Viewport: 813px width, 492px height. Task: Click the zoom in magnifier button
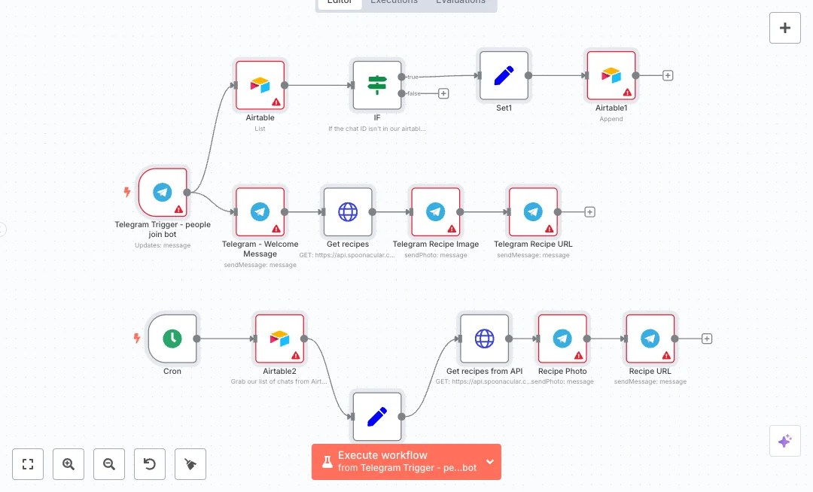[x=69, y=464]
